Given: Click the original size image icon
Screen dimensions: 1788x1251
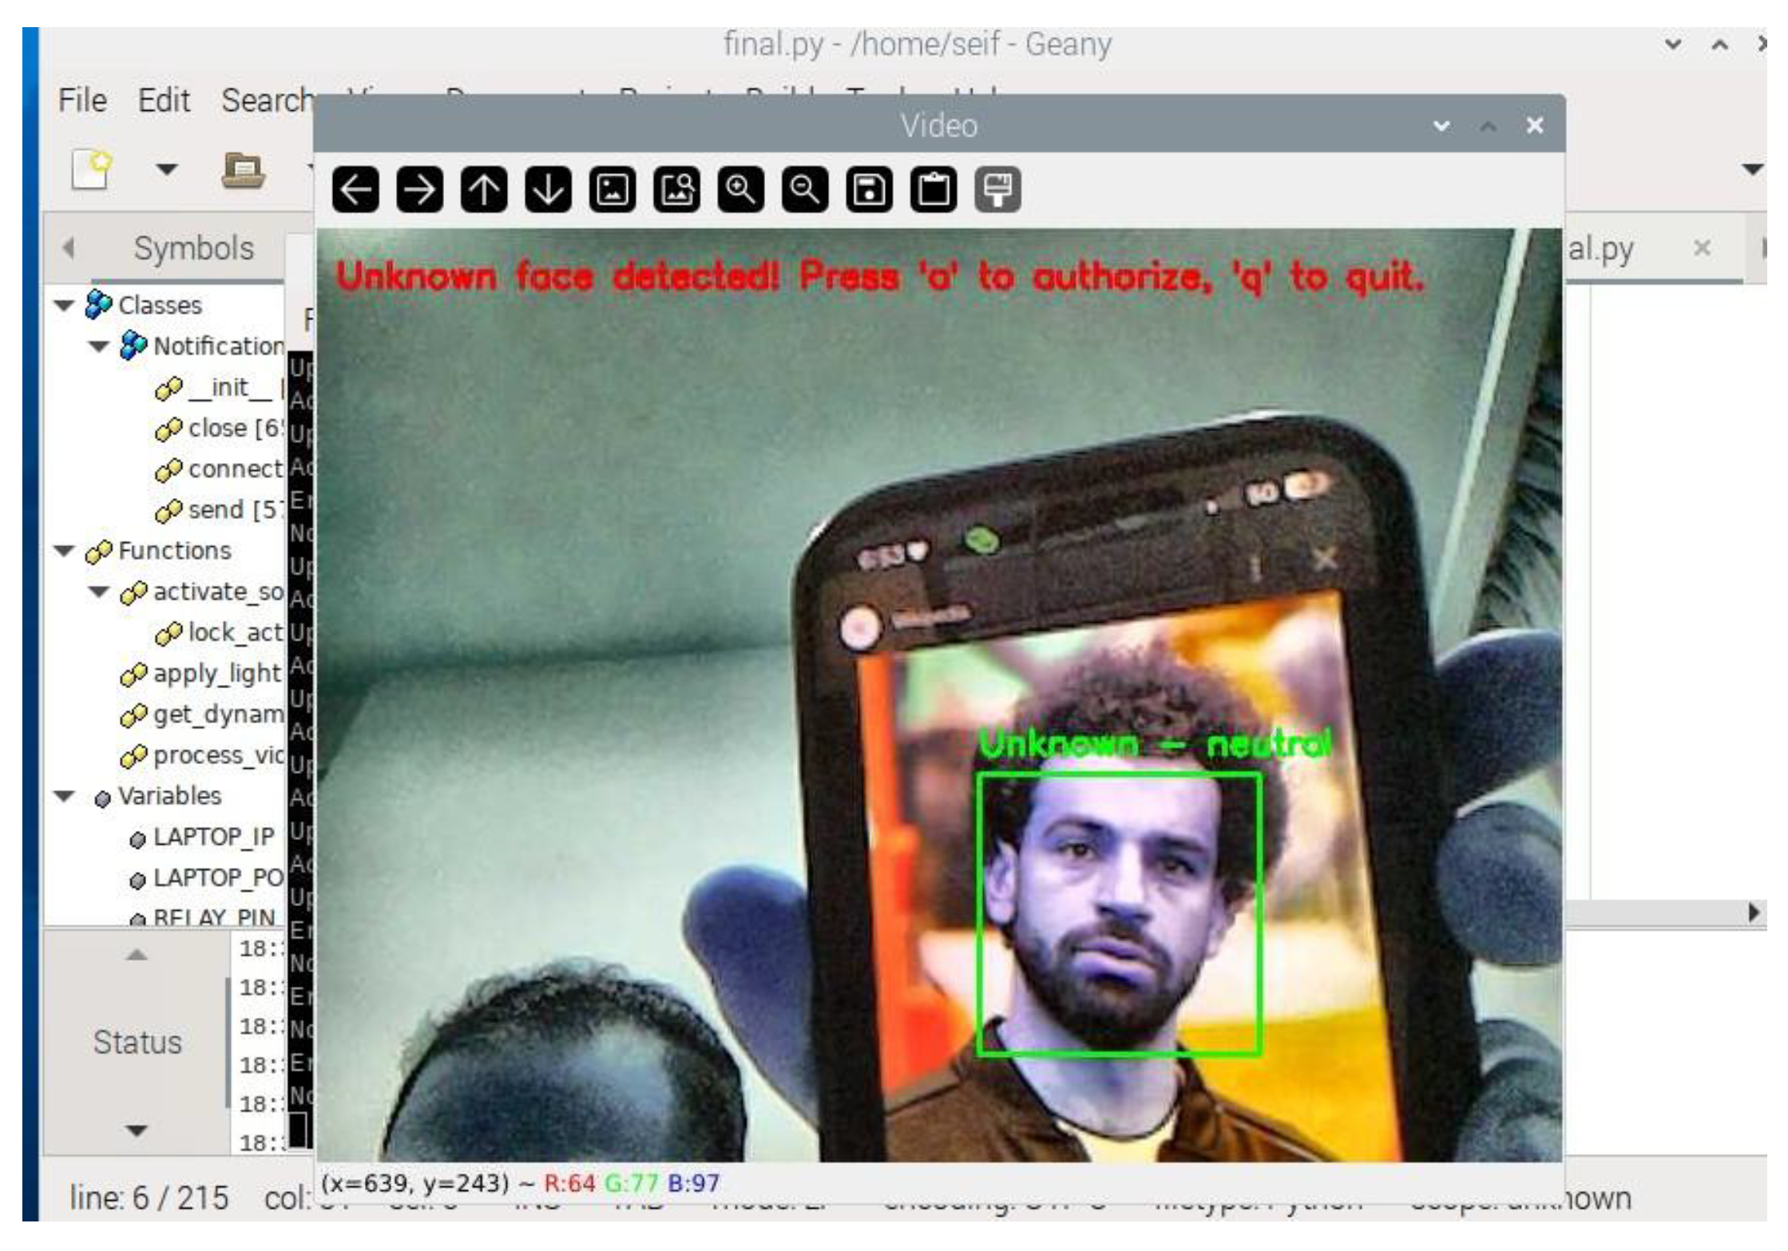Looking at the screenshot, I should 613,190.
